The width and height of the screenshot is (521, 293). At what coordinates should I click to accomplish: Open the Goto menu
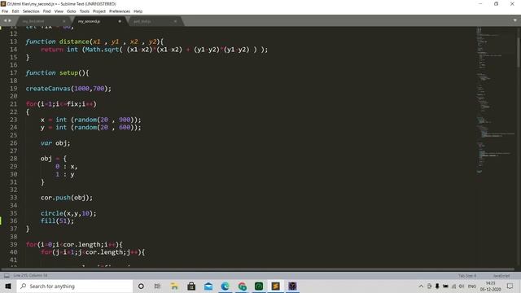(x=71, y=11)
